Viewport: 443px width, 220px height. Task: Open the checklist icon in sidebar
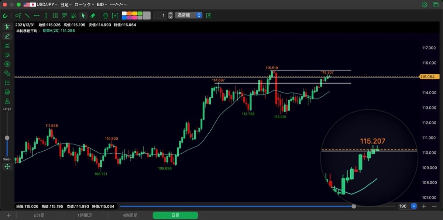[7, 83]
